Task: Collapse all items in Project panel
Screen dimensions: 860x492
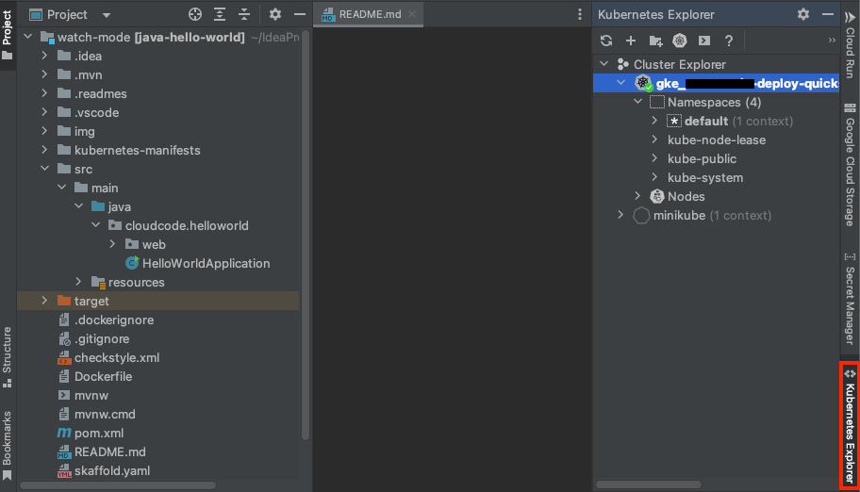Action: (244, 14)
